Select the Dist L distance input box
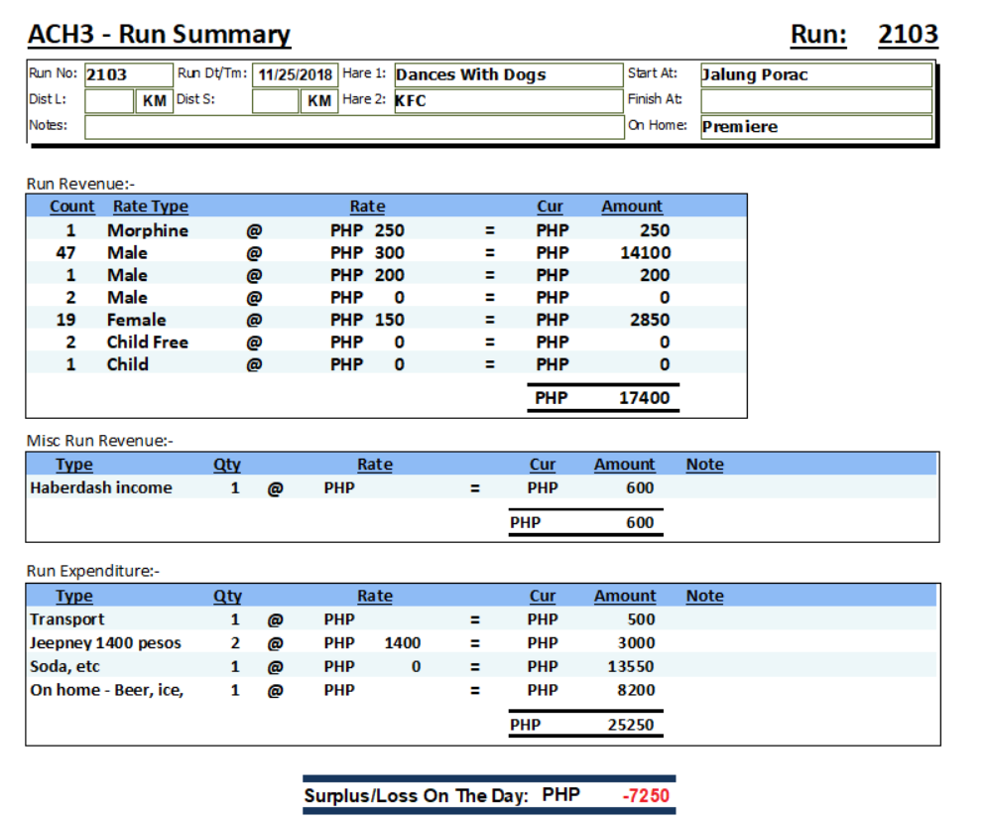 pyautogui.click(x=108, y=101)
